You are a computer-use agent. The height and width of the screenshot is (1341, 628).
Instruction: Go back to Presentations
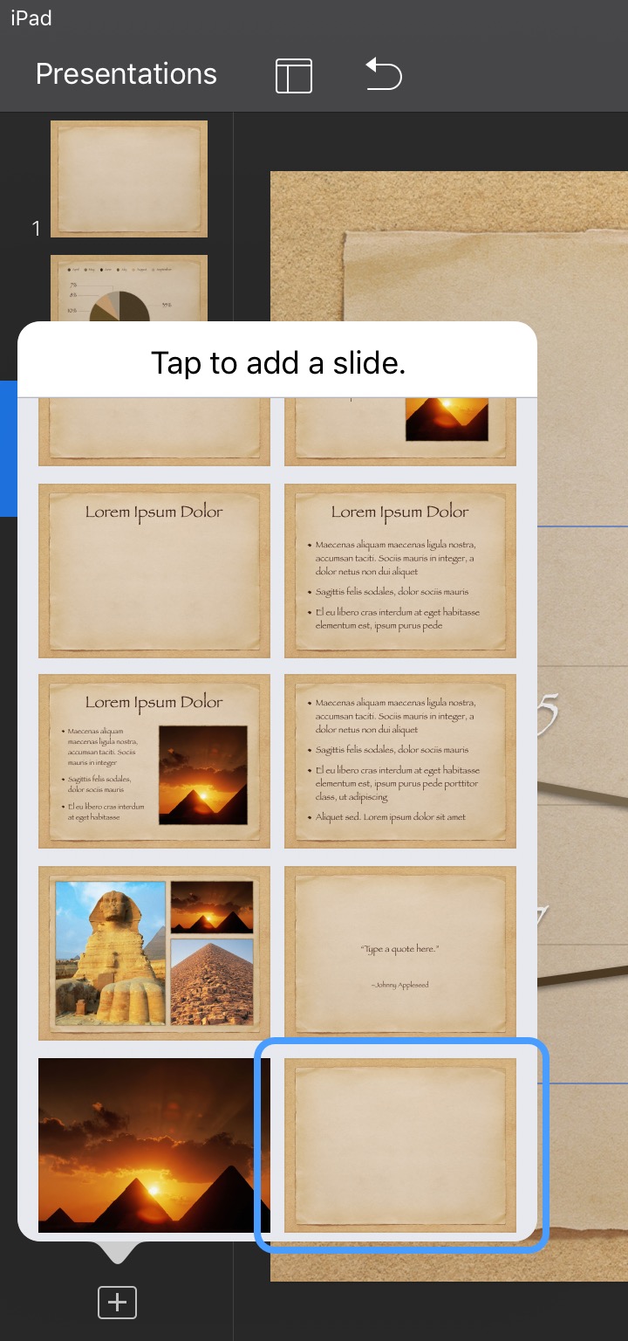[126, 74]
